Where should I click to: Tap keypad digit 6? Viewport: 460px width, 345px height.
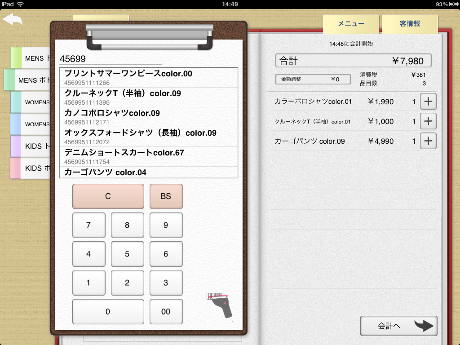tap(166, 254)
